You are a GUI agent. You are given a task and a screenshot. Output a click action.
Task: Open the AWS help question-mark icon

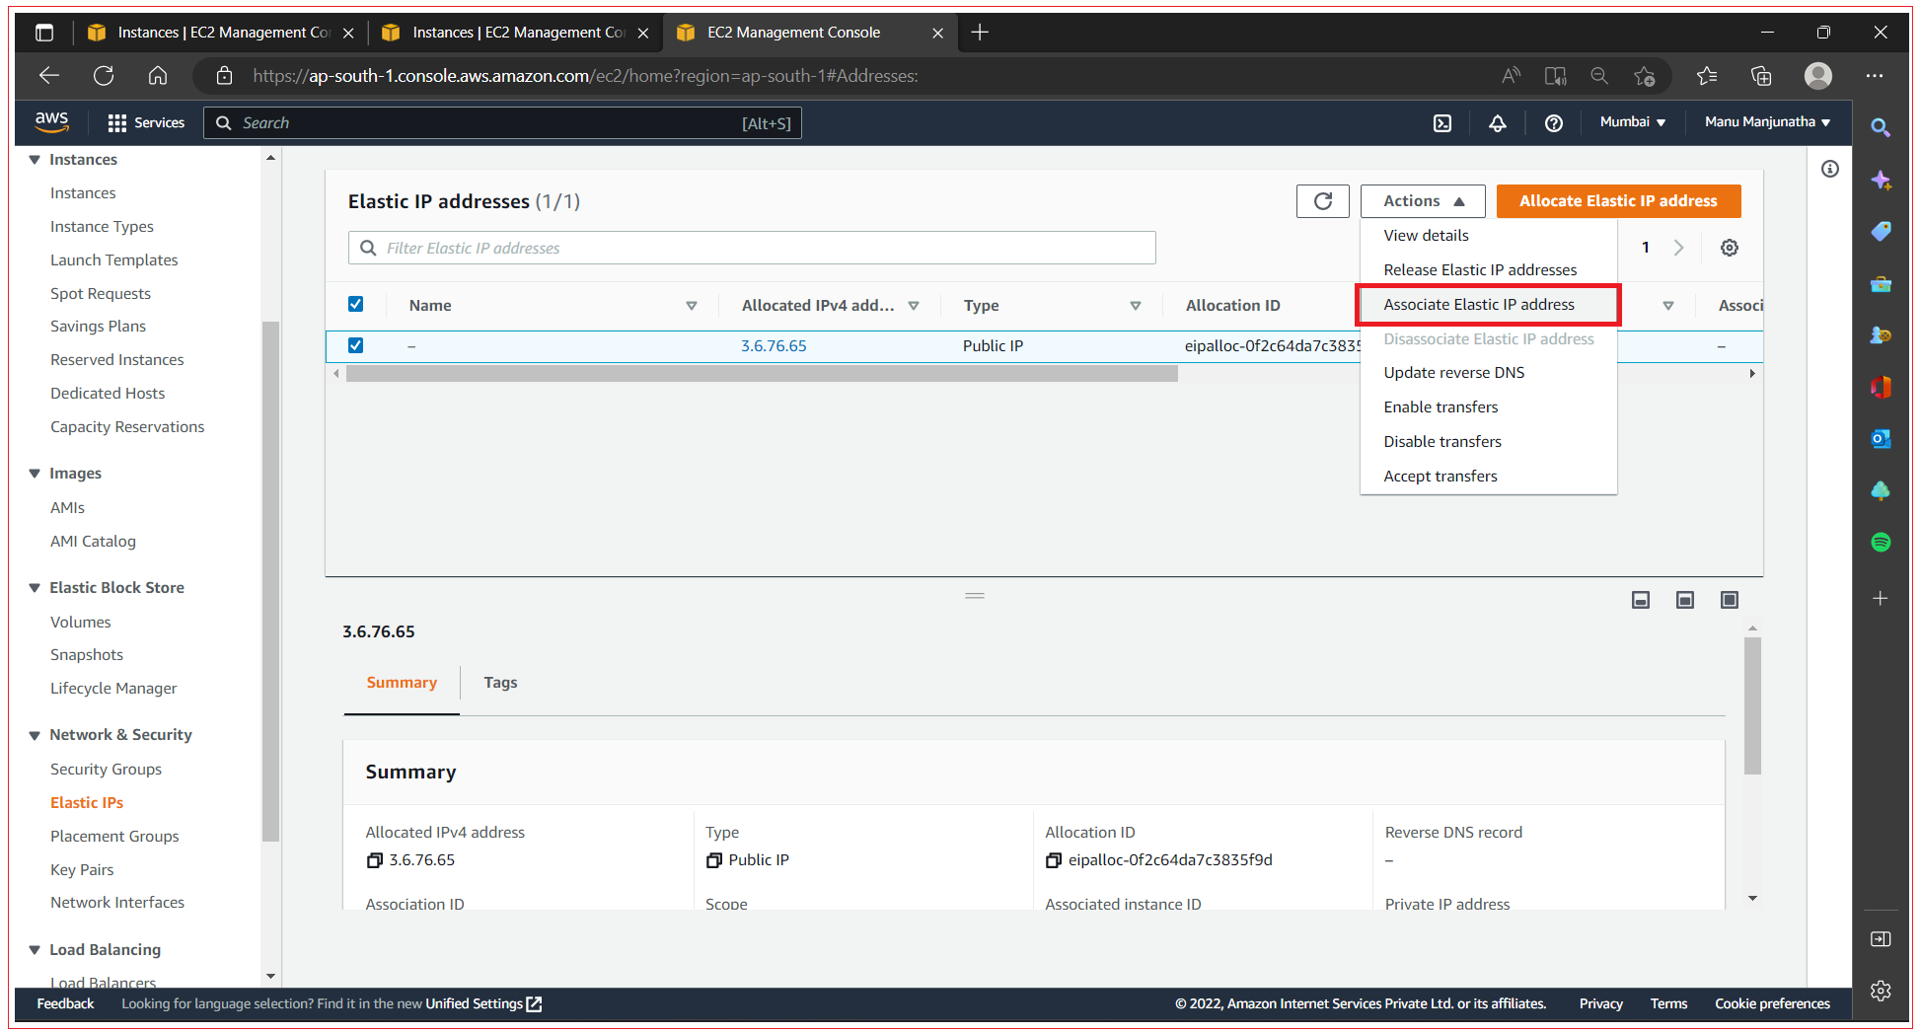[1554, 122]
